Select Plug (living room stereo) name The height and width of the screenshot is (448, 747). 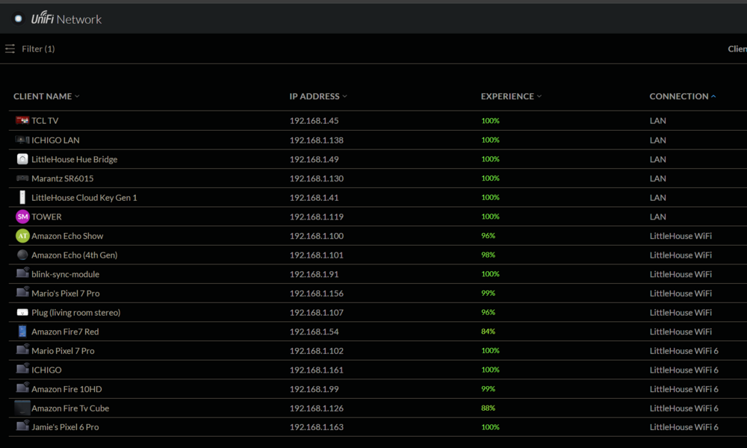[75, 312]
